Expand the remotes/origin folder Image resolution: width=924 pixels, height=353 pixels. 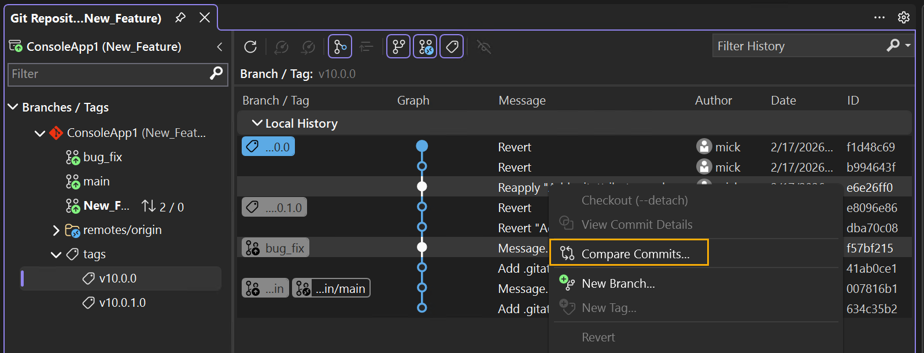[x=56, y=231]
